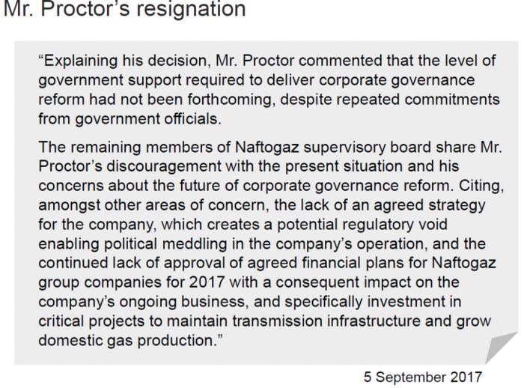Click the phrase 'lack of an agreed strategy'

(x=393, y=205)
